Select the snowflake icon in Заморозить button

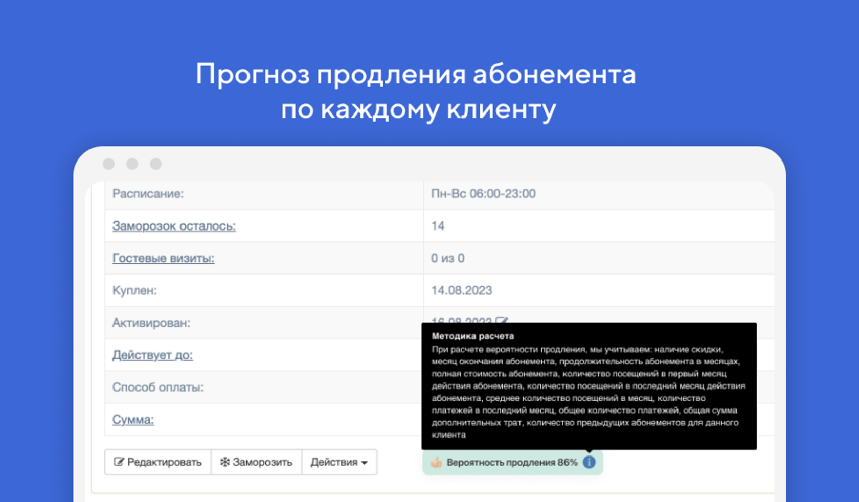coord(224,462)
